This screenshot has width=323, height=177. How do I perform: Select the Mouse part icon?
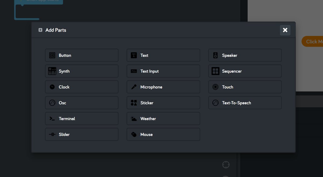(x=134, y=134)
